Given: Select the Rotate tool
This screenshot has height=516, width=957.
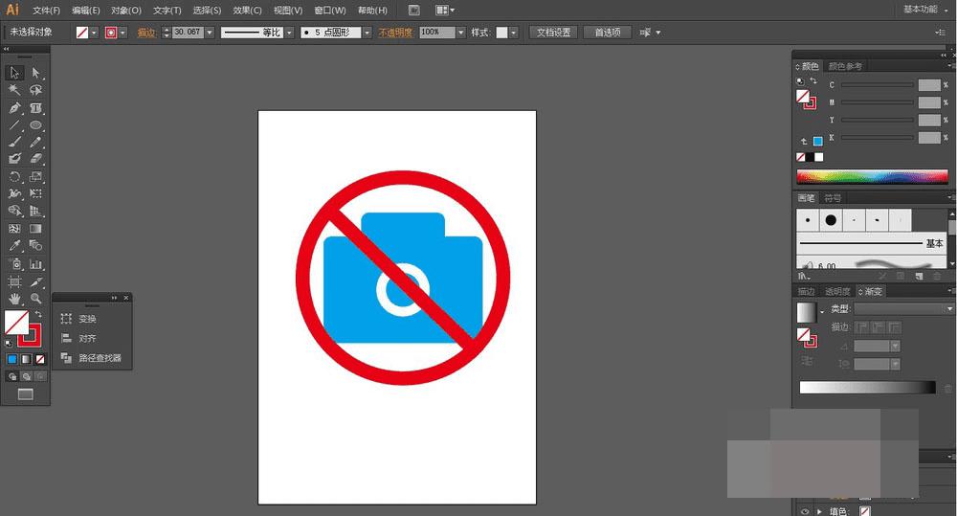Looking at the screenshot, I should pyautogui.click(x=14, y=177).
